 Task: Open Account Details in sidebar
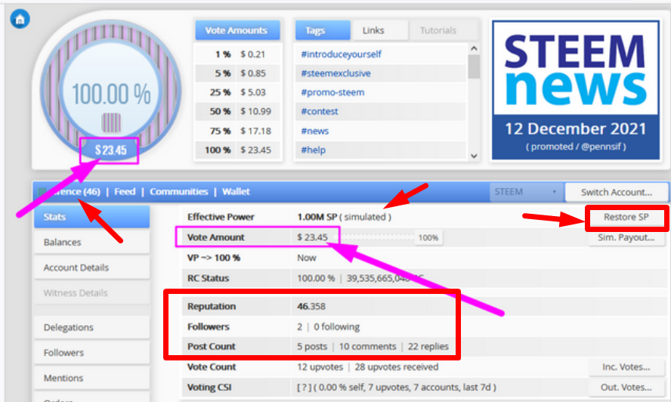(92, 267)
